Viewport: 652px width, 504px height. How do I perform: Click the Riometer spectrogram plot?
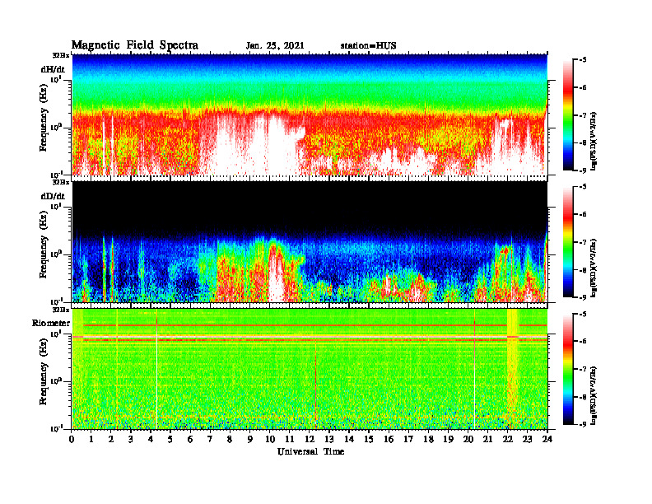310,368
